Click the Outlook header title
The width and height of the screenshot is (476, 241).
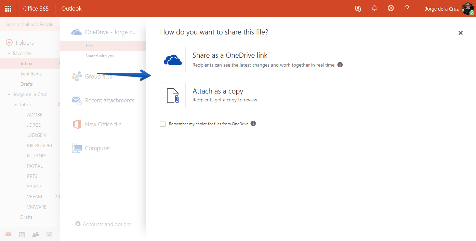71,9
